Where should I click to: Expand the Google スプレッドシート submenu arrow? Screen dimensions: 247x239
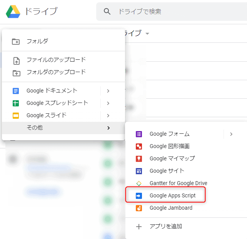108,103
